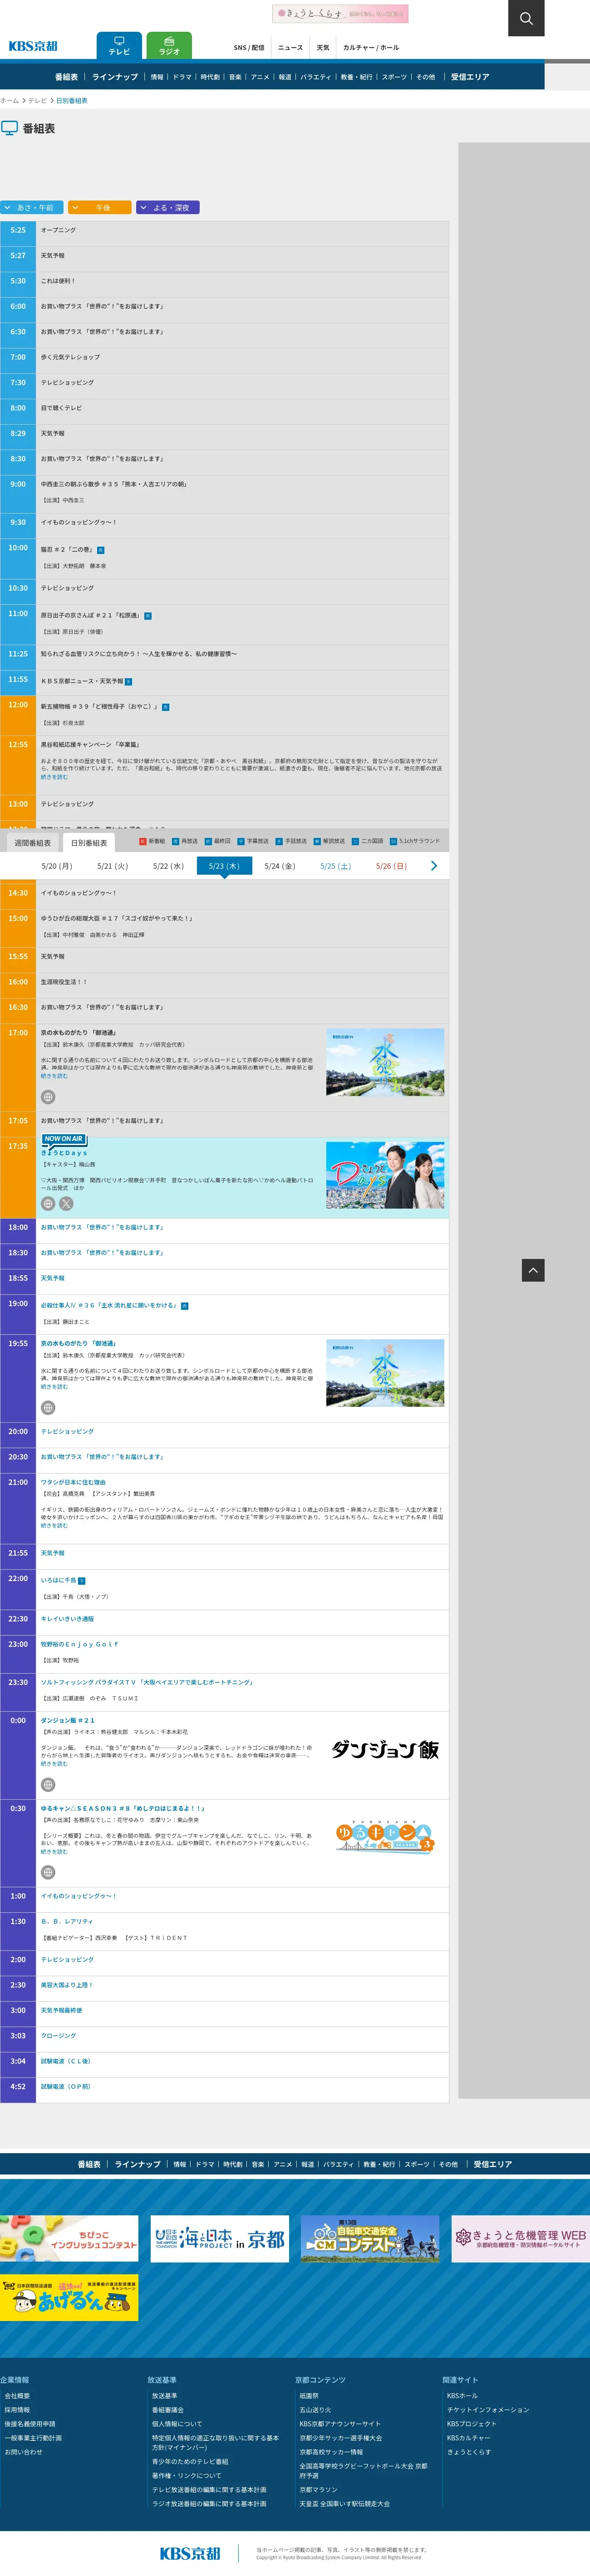The image size is (590, 2576).
Task: Open the きょうとDays presenter thumbnail
Action: point(385,1176)
